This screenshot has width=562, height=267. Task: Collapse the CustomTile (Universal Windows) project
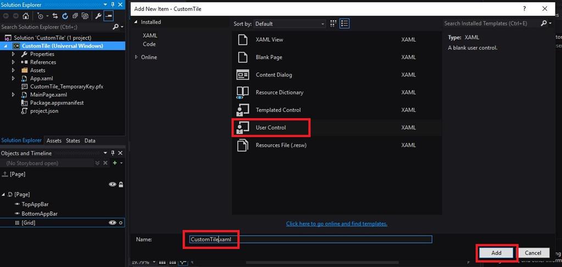point(5,46)
